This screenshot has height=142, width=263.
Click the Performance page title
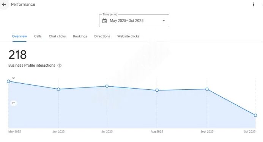tap(23, 5)
